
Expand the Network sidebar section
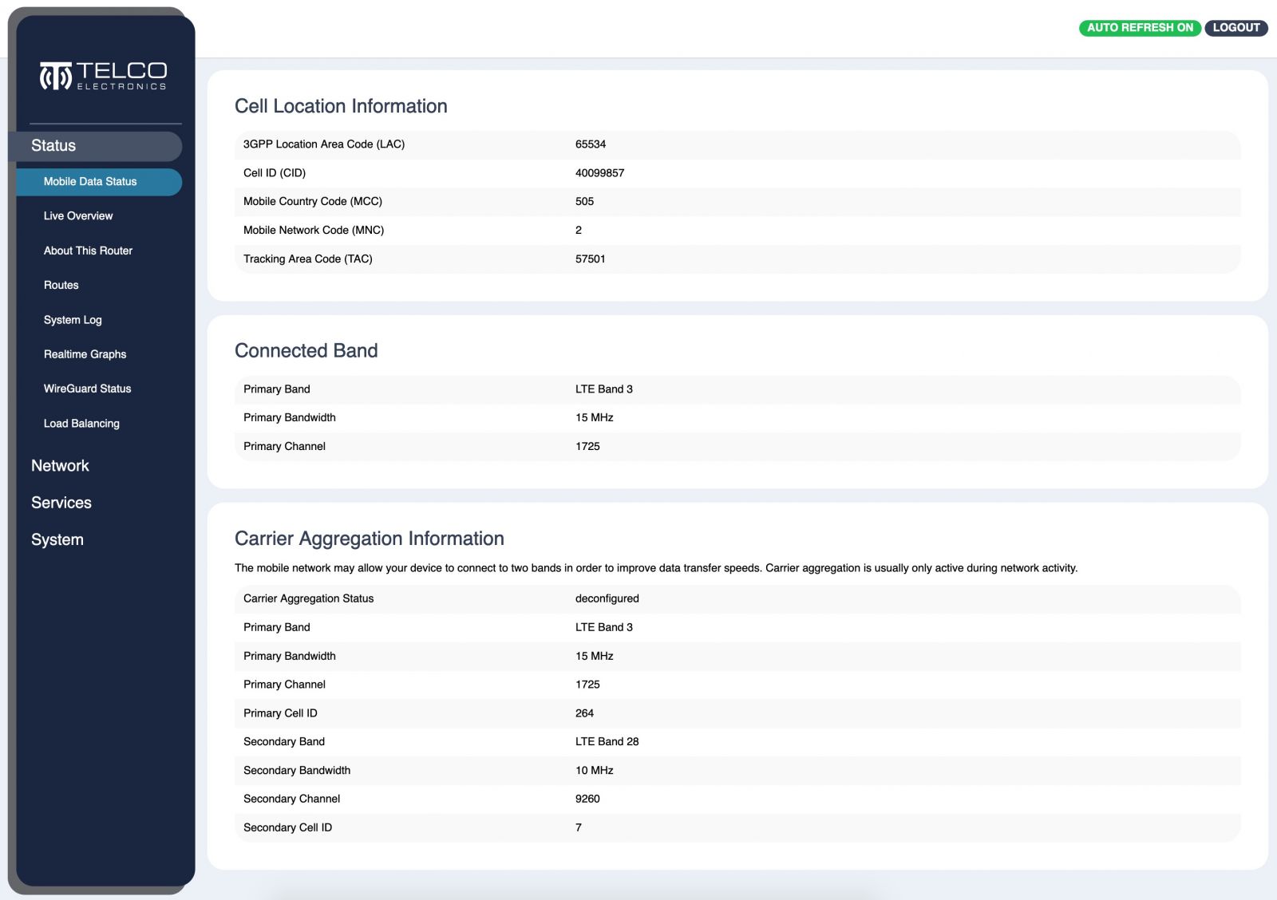point(60,466)
